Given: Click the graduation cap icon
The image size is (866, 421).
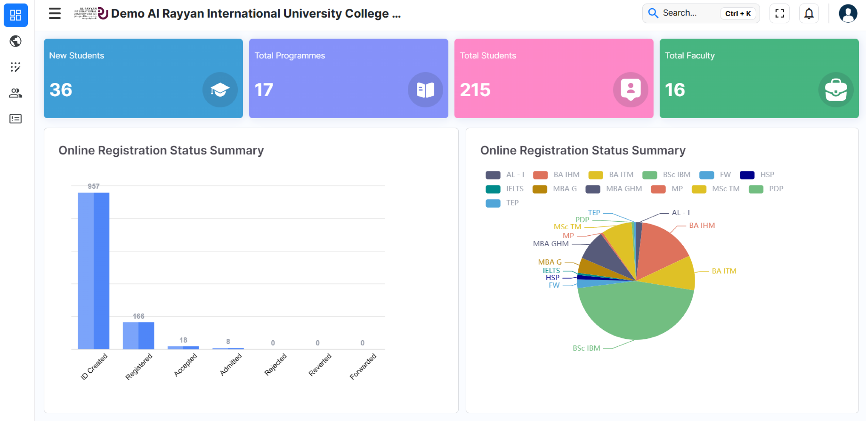Looking at the screenshot, I should [220, 90].
